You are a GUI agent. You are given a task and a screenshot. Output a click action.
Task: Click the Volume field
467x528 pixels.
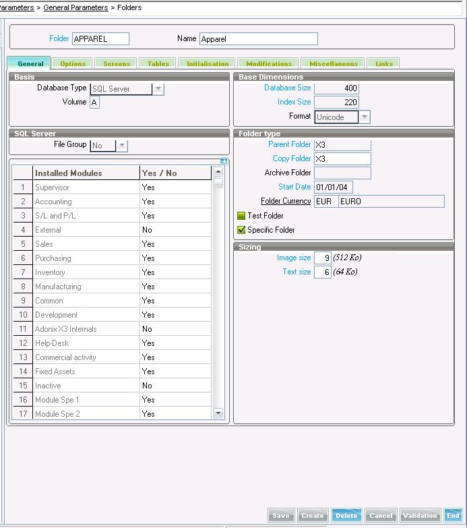pos(94,102)
